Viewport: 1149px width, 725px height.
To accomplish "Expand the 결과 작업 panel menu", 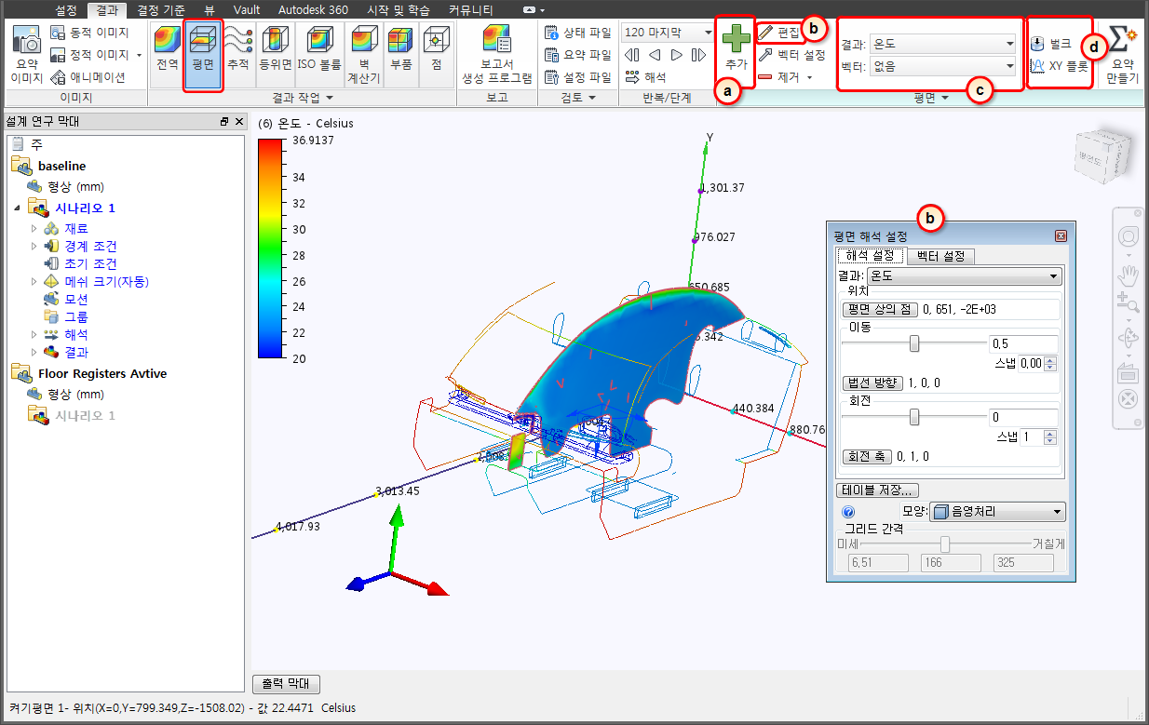I will [302, 98].
